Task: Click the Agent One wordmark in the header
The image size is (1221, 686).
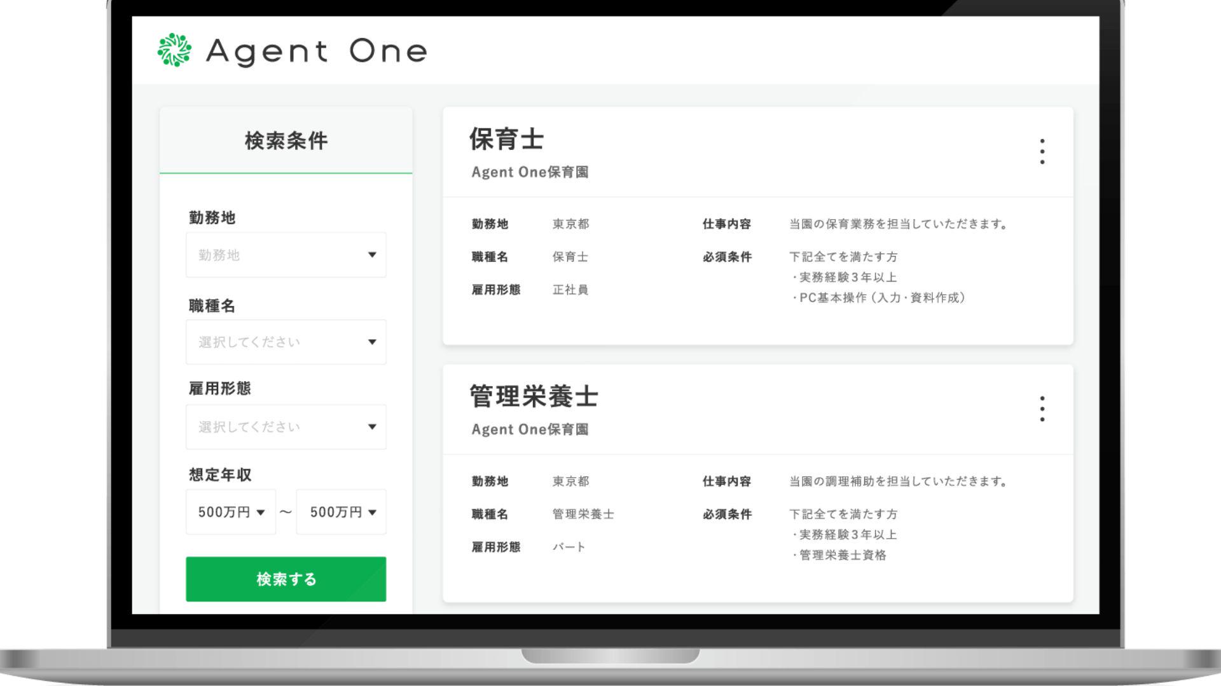Action: coord(316,51)
